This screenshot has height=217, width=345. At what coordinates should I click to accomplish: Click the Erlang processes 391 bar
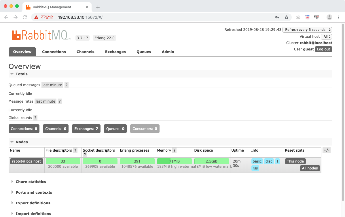click(137, 161)
